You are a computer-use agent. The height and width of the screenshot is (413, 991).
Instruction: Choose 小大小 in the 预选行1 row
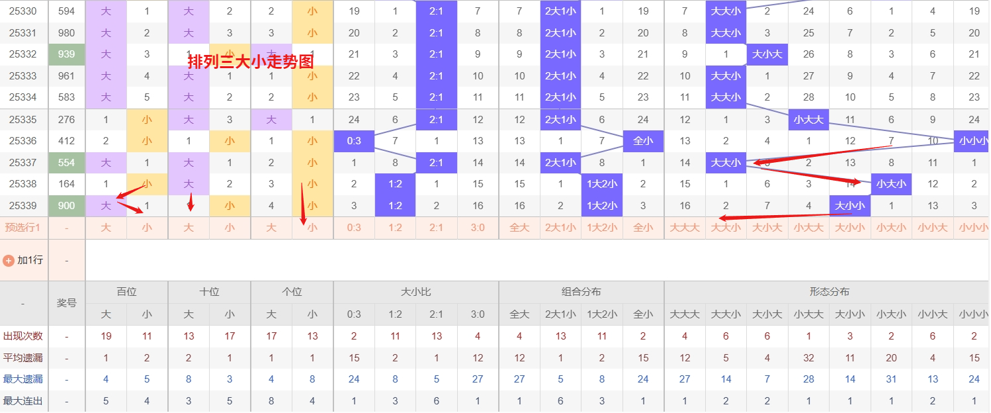(891, 228)
